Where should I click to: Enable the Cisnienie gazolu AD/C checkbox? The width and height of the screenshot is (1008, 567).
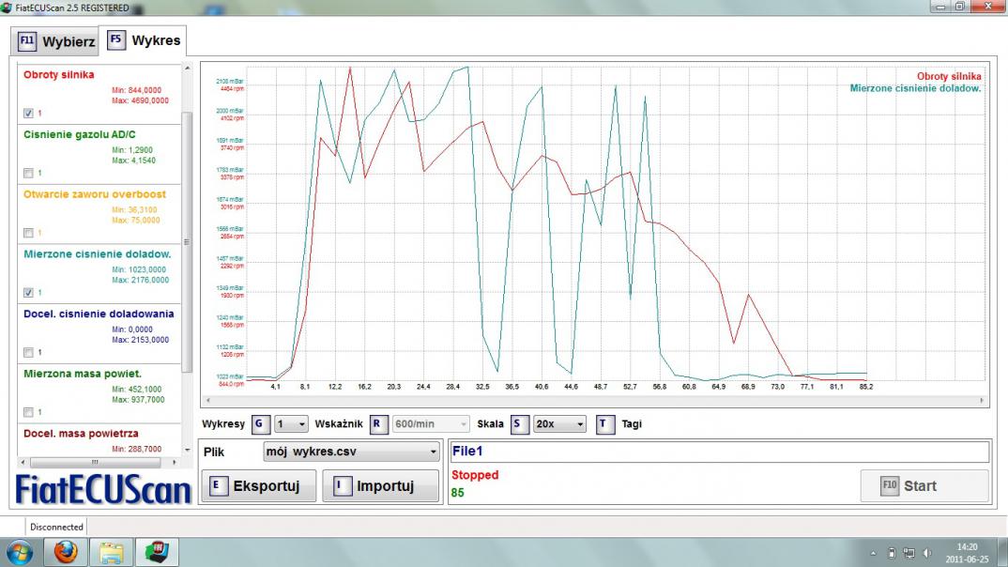click(x=28, y=173)
